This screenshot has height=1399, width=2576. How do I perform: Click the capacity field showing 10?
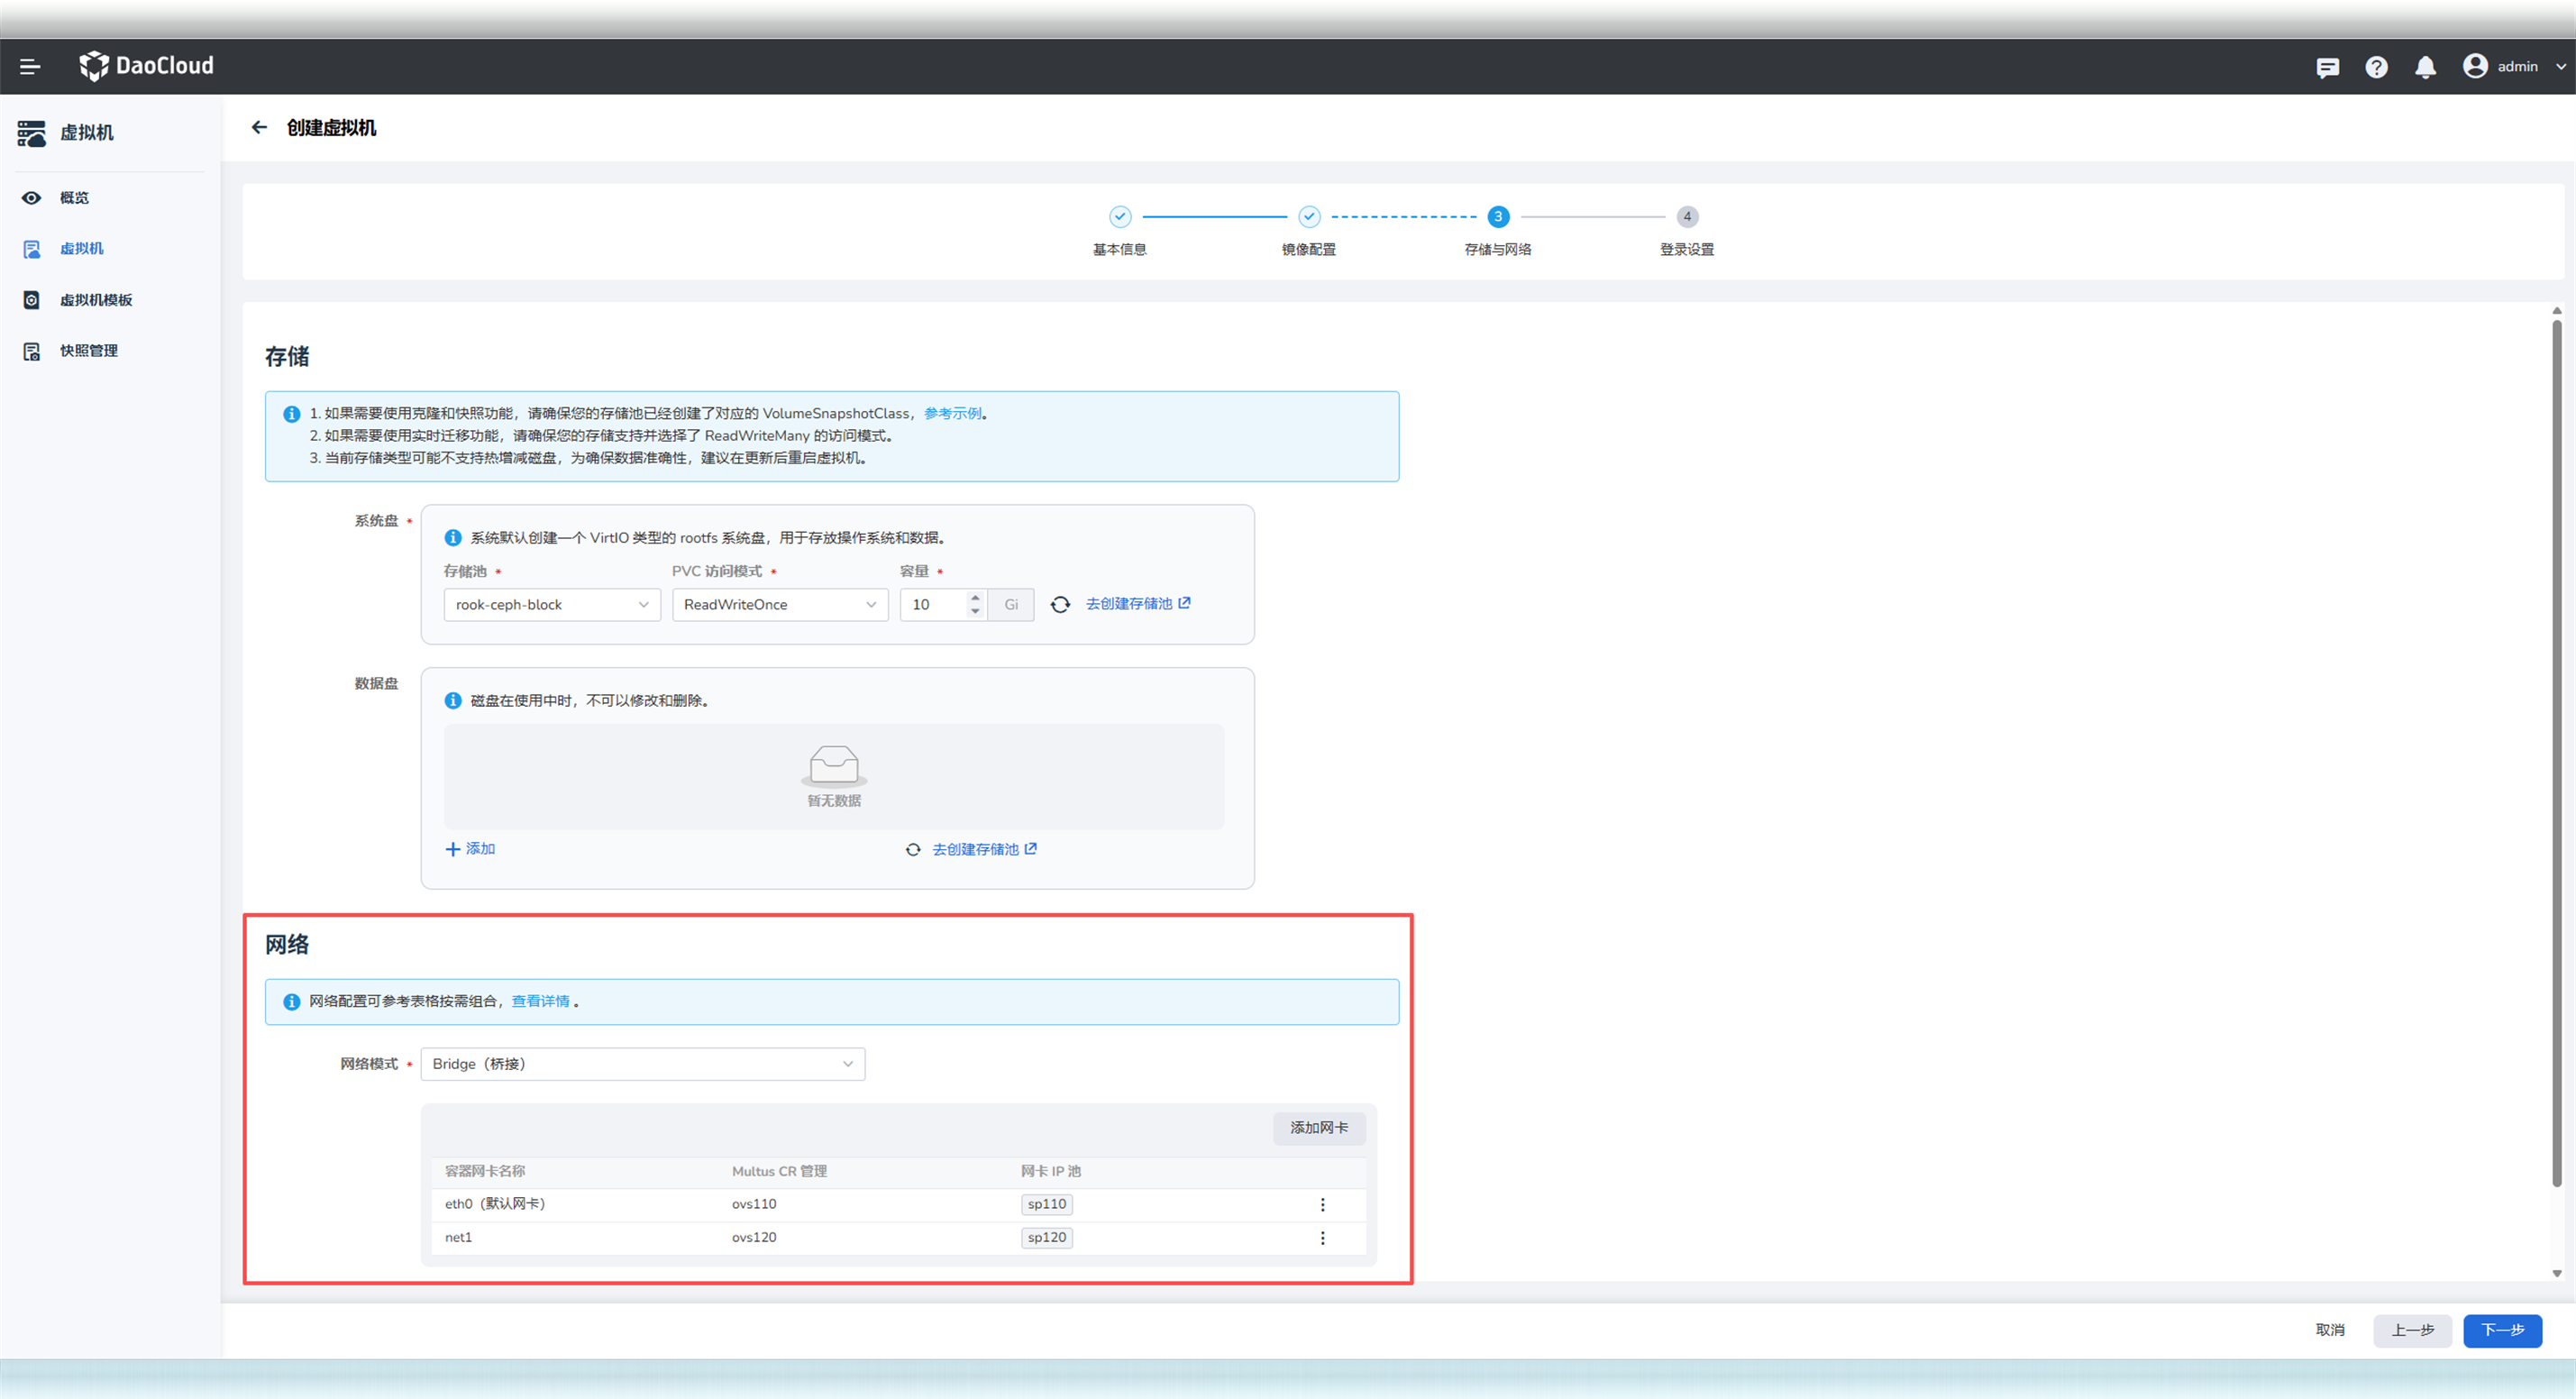click(932, 605)
